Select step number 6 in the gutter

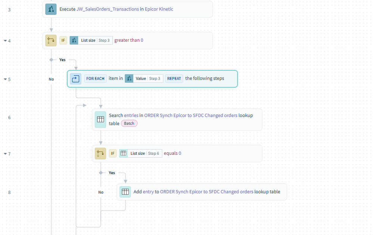pyautogui.click(x=9, y=117)
